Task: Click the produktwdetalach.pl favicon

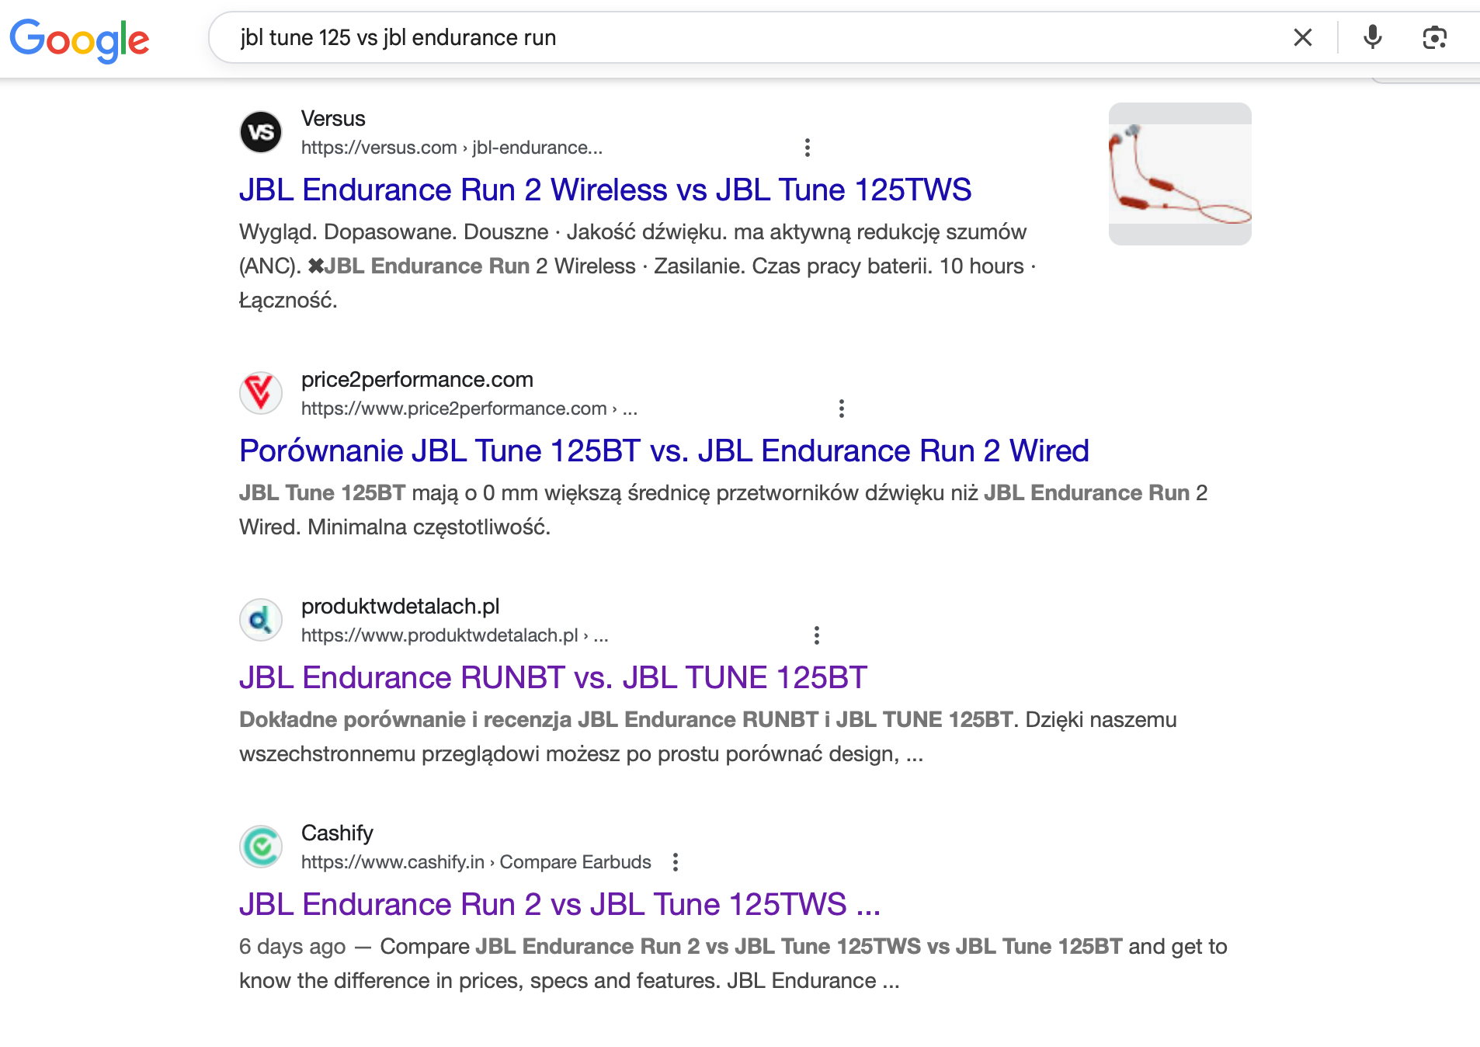Action: 261,620
